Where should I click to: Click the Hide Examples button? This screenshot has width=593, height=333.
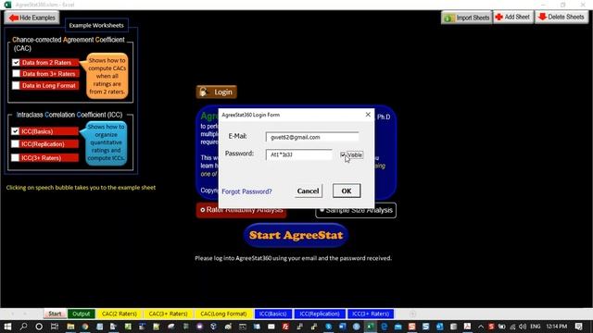click(x=32, y=18)
